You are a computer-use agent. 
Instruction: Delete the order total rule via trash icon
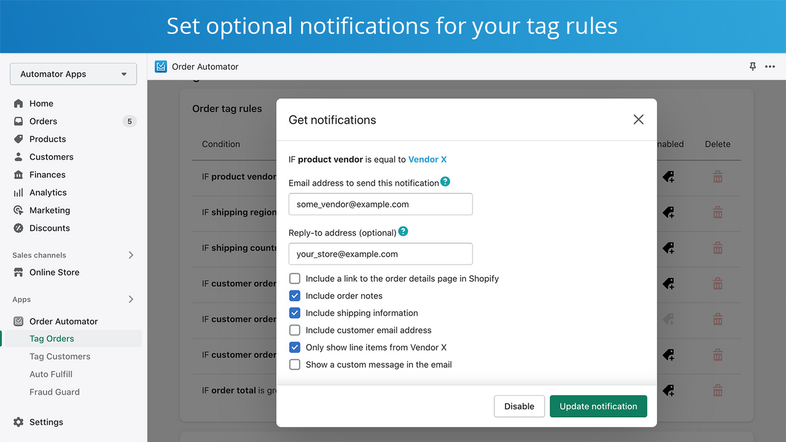[717, 390]
